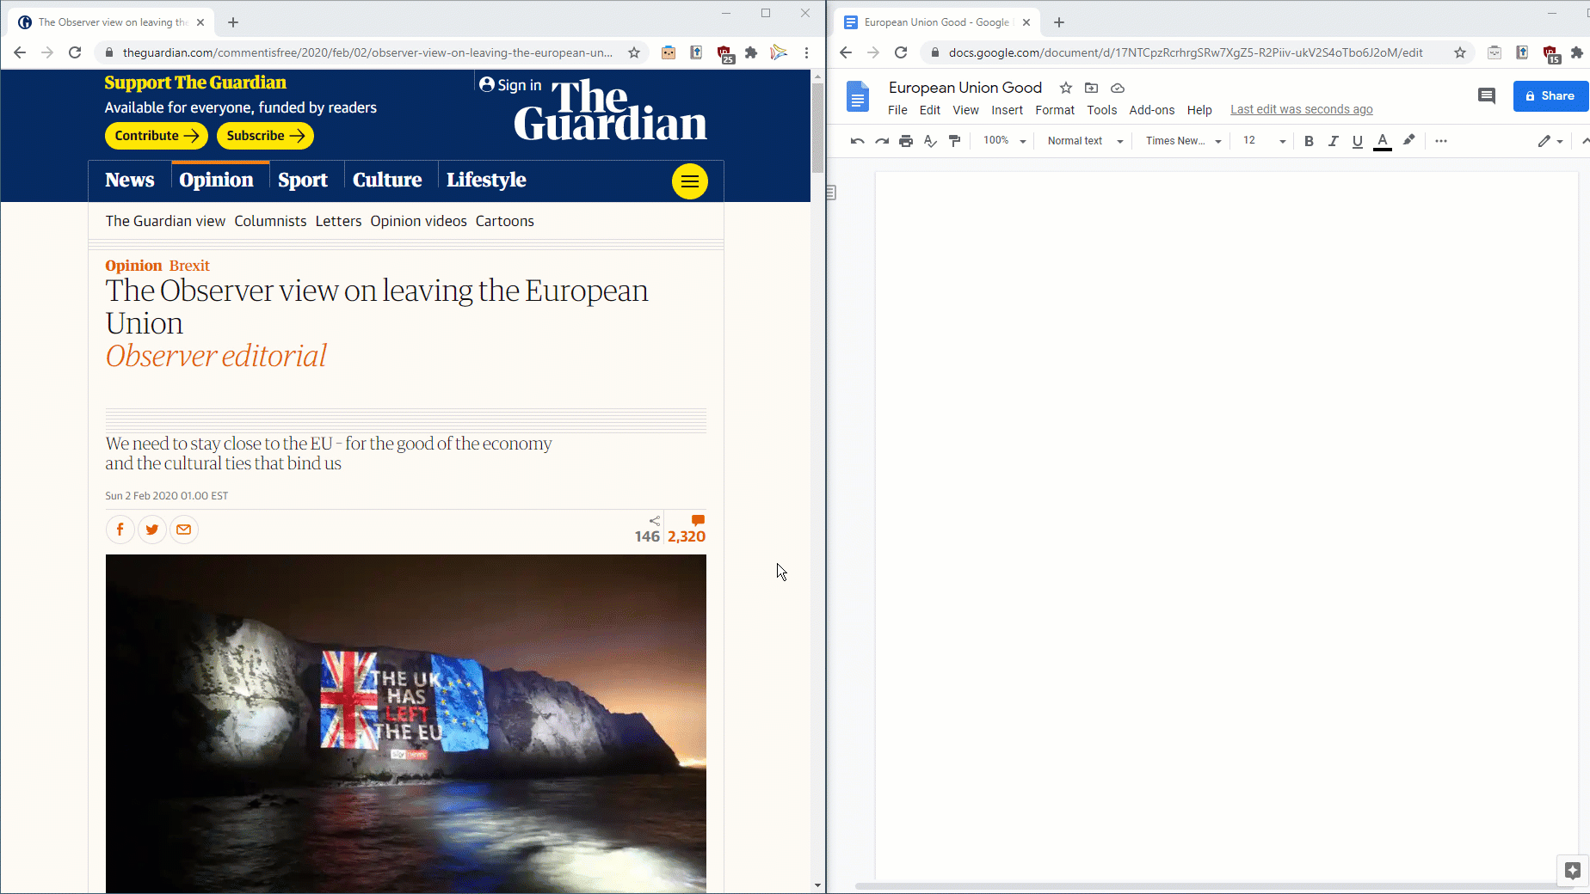View the cloud document status

click(1118, 88)
